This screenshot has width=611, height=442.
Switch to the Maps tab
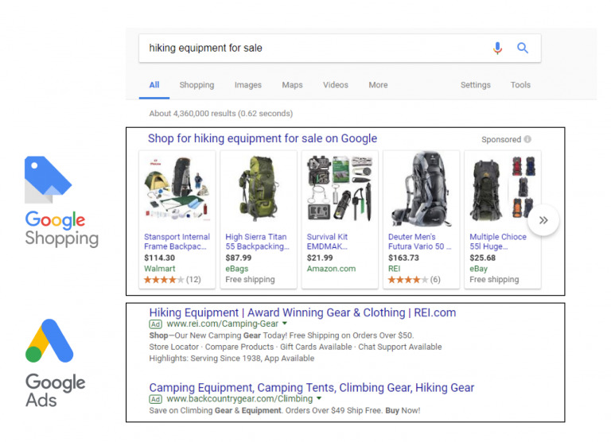coord(292,85)
